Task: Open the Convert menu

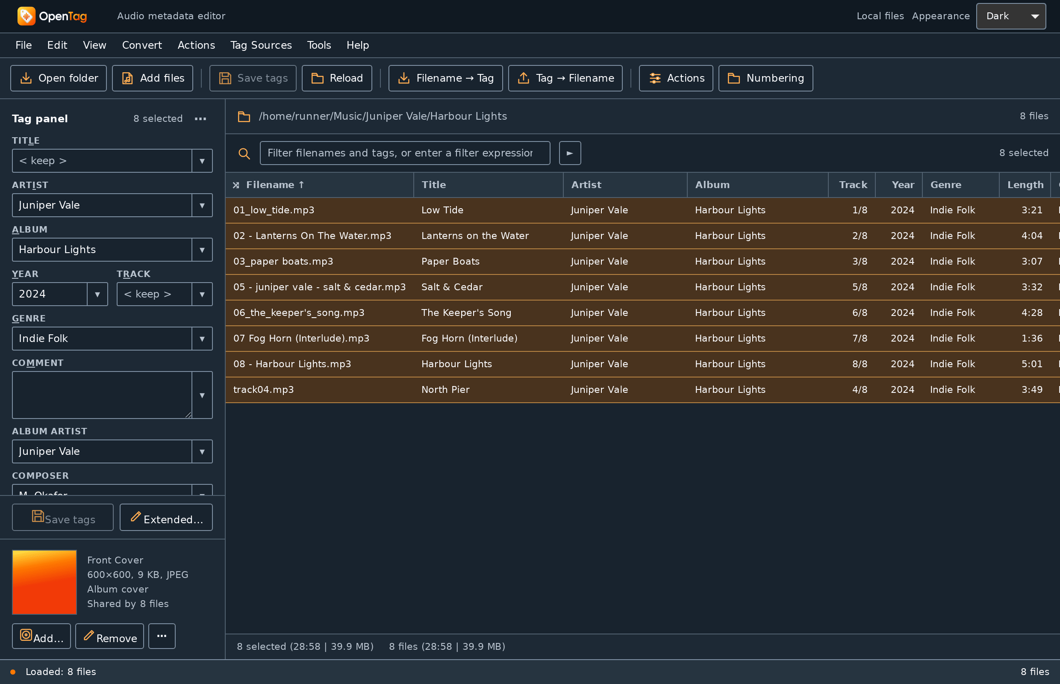Action: click(x=142, y=45)
